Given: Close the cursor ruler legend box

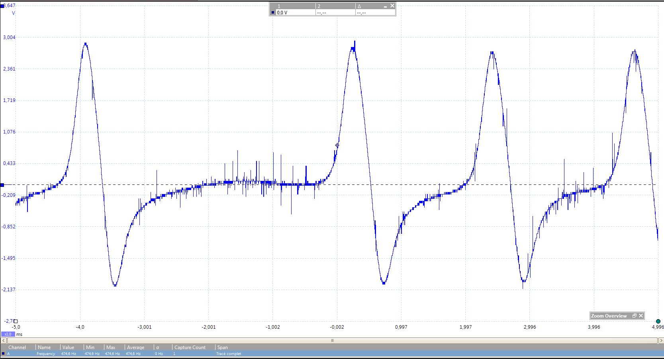Looking at the screenshot, I should click(x=392, y=6).
